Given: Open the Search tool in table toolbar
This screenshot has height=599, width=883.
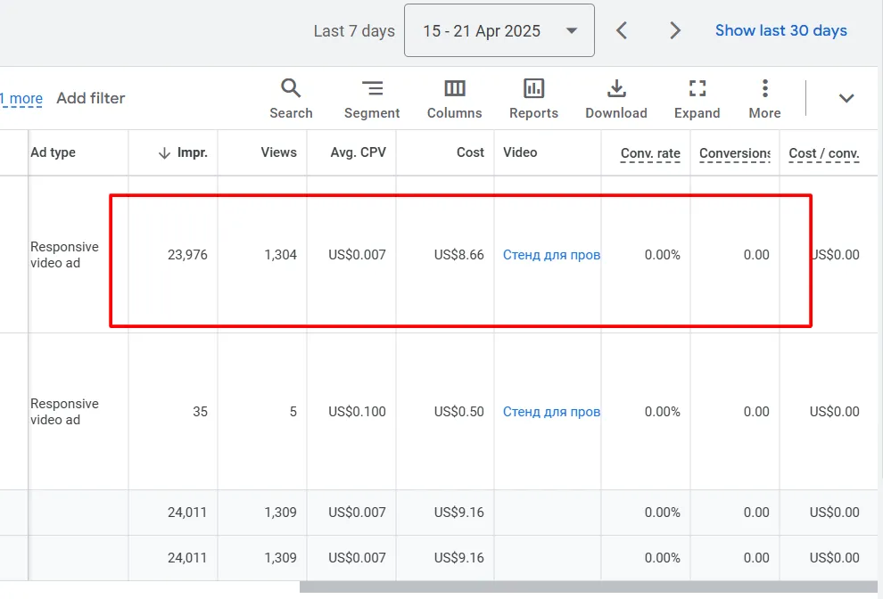Looking at the screenshot, I should pyautogui.click(x=291, y=99).
